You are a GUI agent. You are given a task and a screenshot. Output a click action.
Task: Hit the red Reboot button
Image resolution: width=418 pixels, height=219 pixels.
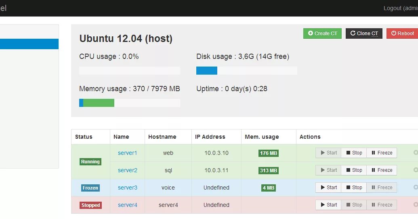pos(402,33)
